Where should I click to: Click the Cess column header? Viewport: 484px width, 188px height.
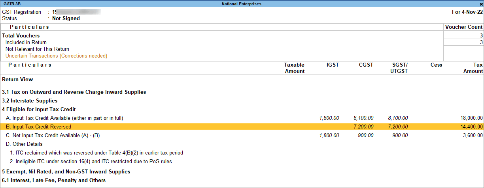(436, 65)
